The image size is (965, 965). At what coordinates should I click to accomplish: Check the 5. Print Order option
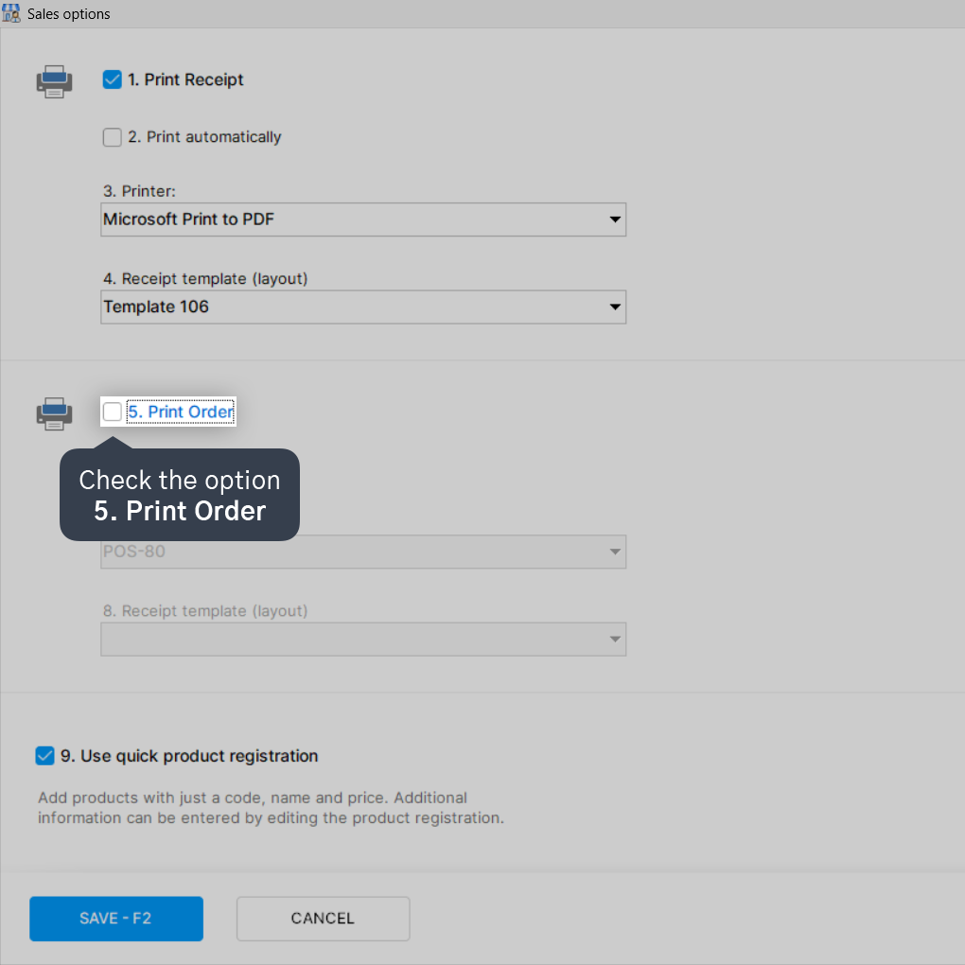[112, 412]
